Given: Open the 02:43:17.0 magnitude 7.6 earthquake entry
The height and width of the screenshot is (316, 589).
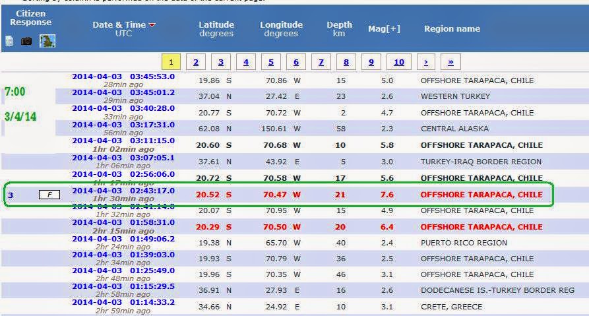Looking at the screenshot, I should pos(123,191).
